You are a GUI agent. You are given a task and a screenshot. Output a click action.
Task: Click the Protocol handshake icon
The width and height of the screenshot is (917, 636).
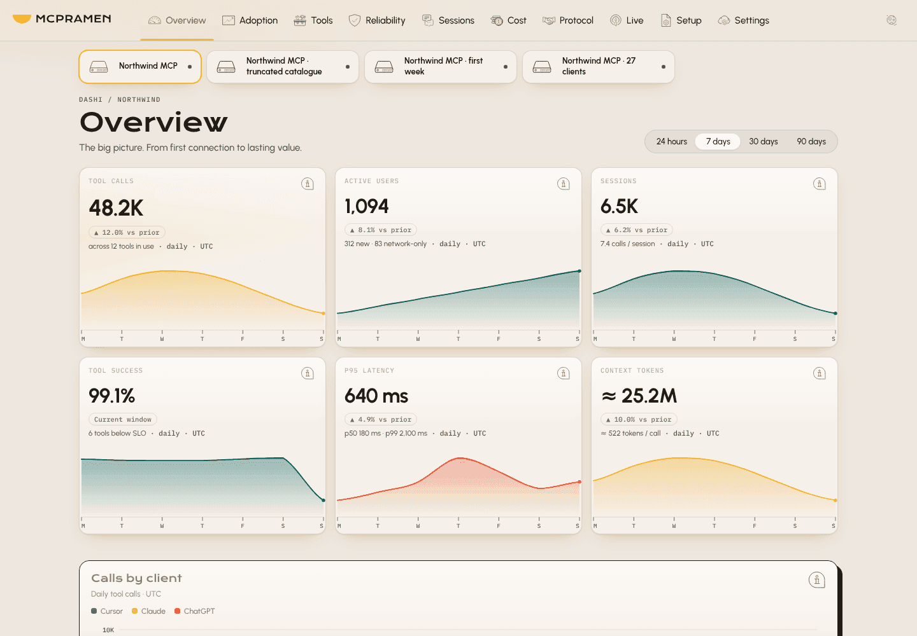point(549,20)
